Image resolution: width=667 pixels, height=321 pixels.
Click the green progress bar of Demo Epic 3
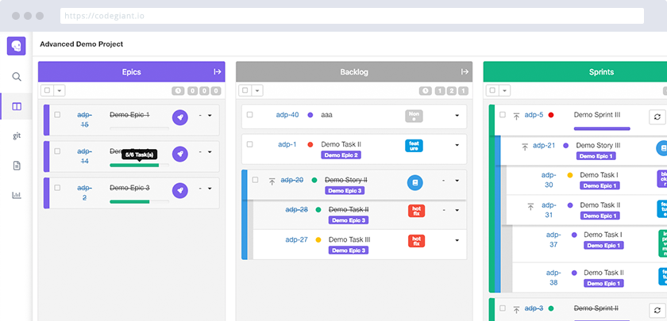[x=129, y=201]
